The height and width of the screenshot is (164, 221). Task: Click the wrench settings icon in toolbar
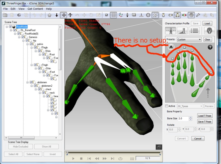[x=198, y=15]
